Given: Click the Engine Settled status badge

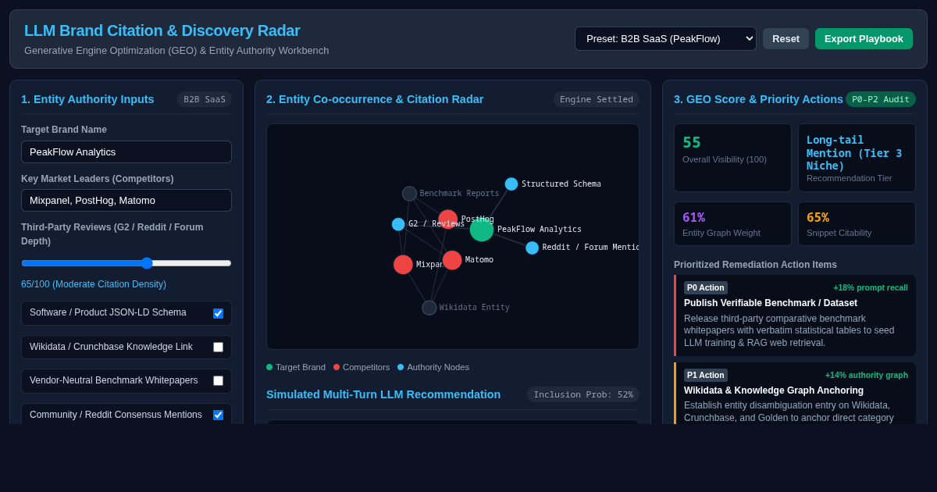Looking at the screenshot, I should tap(597, 99).
